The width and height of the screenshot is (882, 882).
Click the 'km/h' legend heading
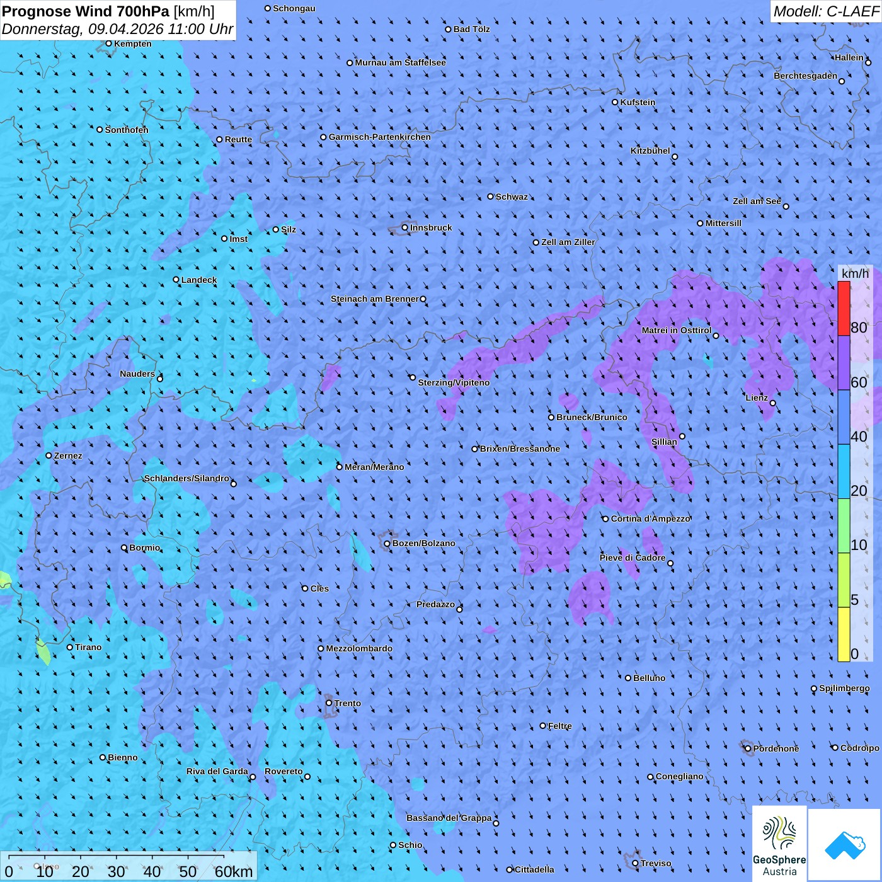[x=855, y=273]
